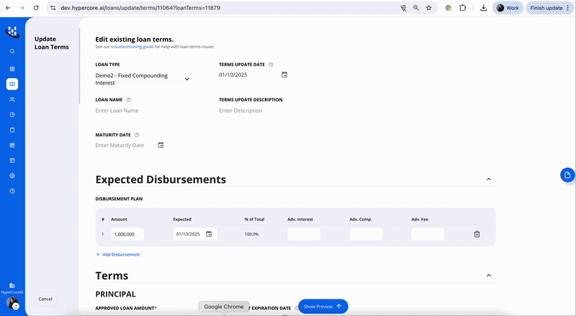Open the help question mark sidebar icon
Viewport: 576px width, 316px height.
12,191
